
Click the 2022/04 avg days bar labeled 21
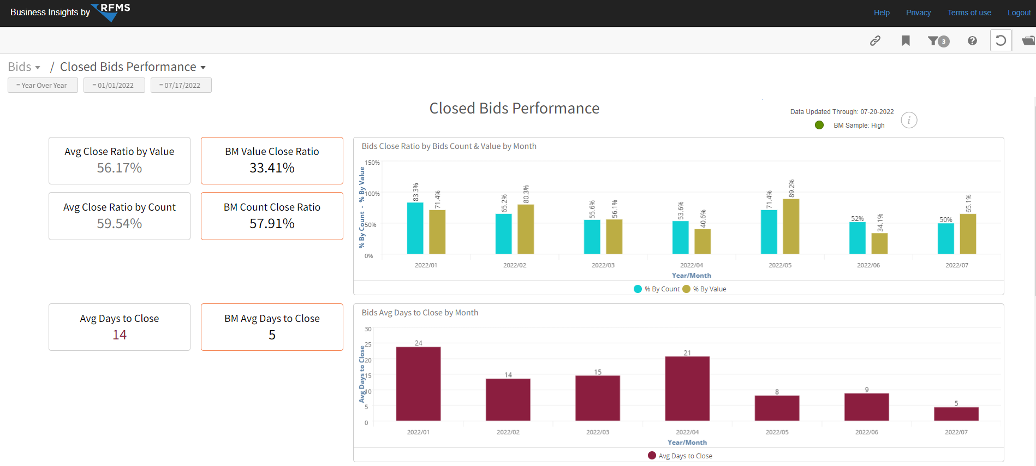coord(687,389)
